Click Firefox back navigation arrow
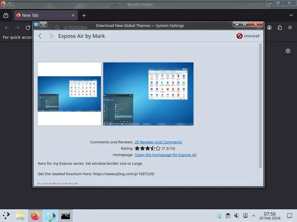 7,28
